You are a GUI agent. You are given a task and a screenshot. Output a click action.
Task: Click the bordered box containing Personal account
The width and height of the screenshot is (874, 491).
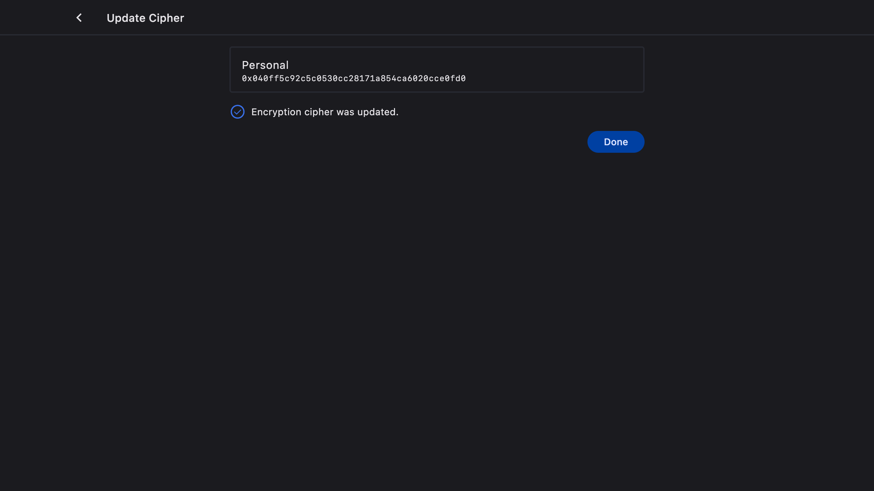point(437,70)
